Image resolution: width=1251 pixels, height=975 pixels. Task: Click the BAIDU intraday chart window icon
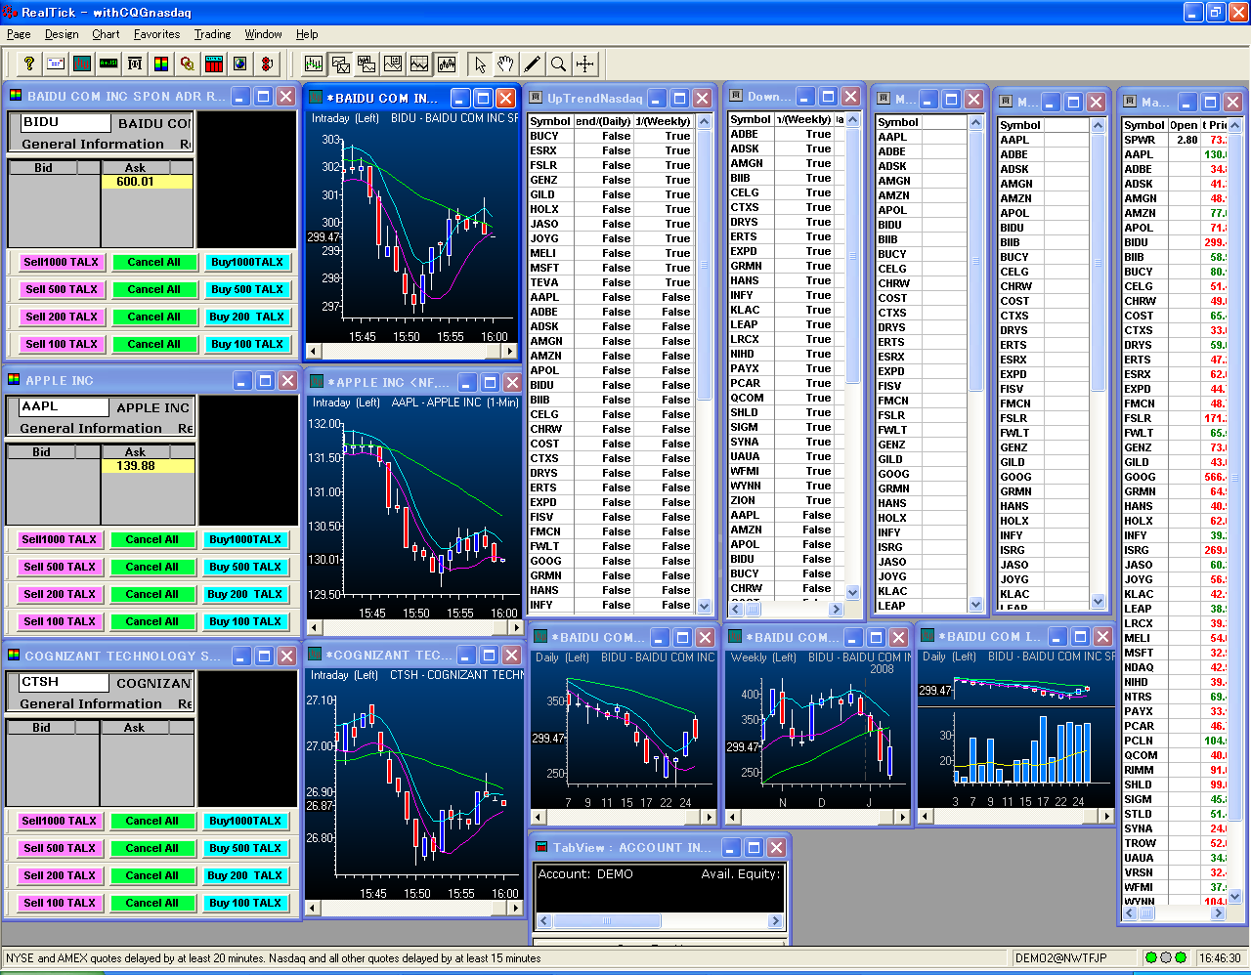(x=316, y=98)
